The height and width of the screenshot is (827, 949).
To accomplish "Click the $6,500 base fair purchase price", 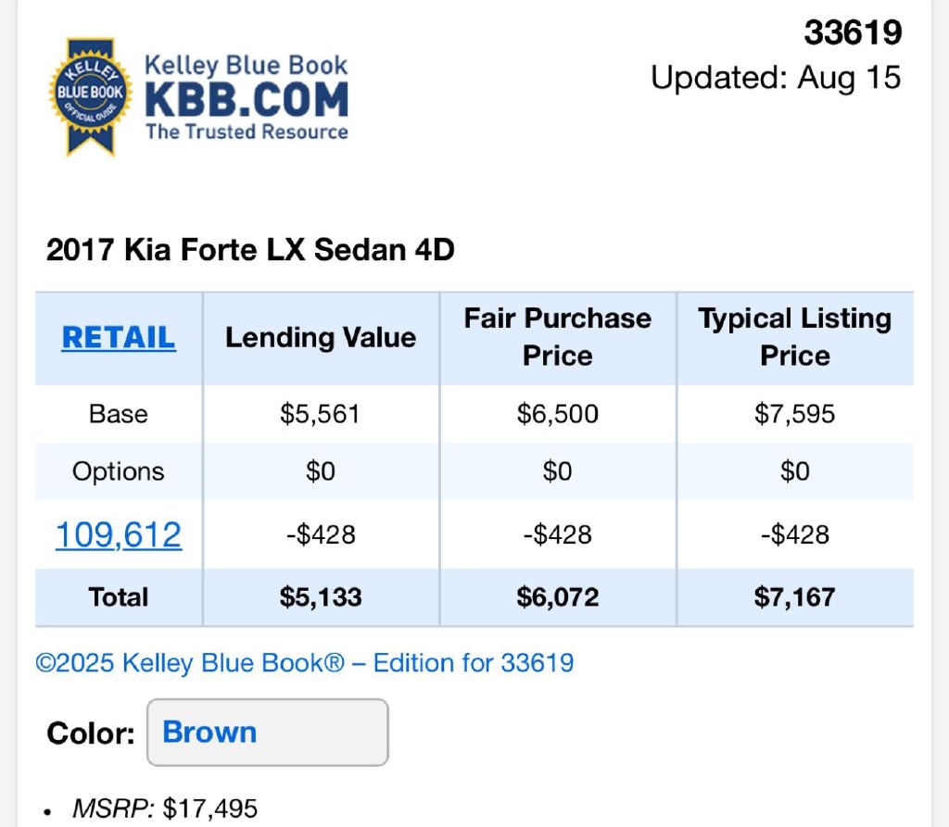I will pos(558,414).
